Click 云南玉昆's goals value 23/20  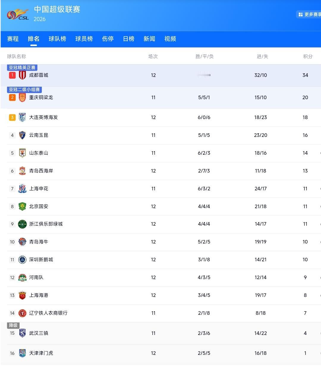pos(261,135)
